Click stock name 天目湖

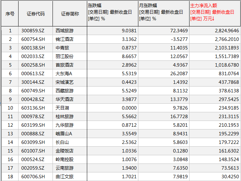point(62,108)
